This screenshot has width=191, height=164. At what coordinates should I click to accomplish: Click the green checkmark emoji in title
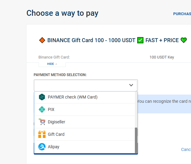[140, 40]
